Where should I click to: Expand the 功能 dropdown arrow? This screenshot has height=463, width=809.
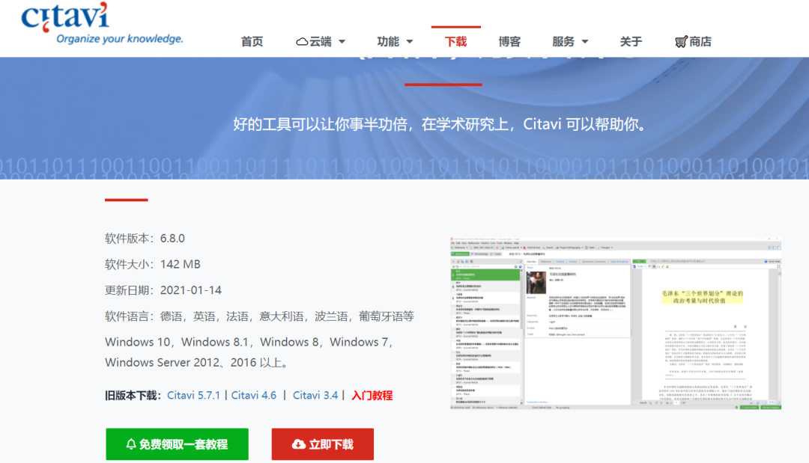point(410,42)
